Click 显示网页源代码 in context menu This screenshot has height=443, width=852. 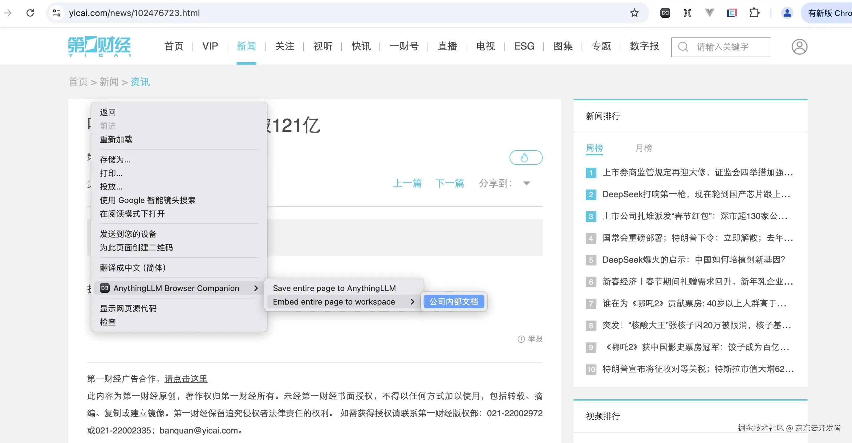128,308
